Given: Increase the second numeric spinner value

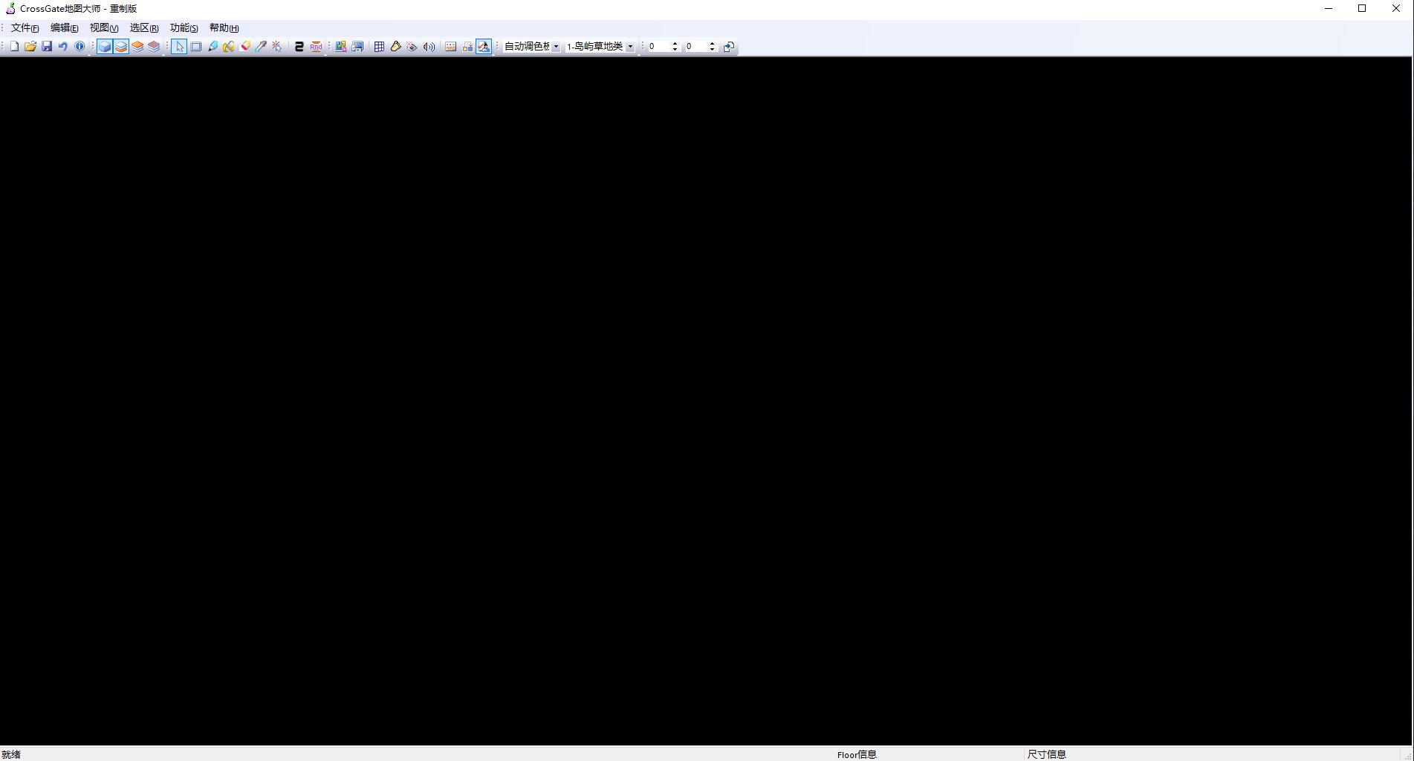Looking at the screenshot, I should coord(712,43).
